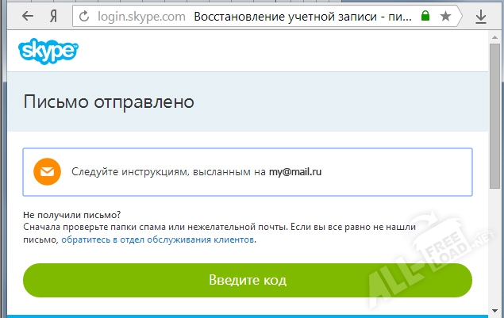Open downloads with the download arrow icon
The height and width of the screenshot is (318, 504).
(x=481, y=17)
